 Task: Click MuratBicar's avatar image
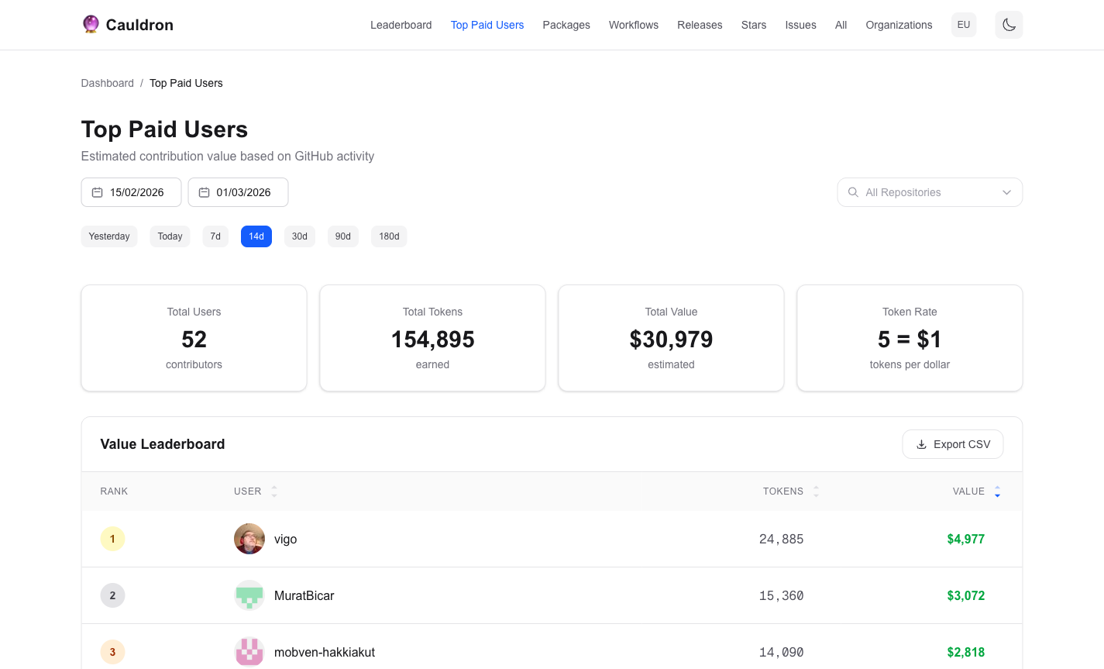click(249, 595)
